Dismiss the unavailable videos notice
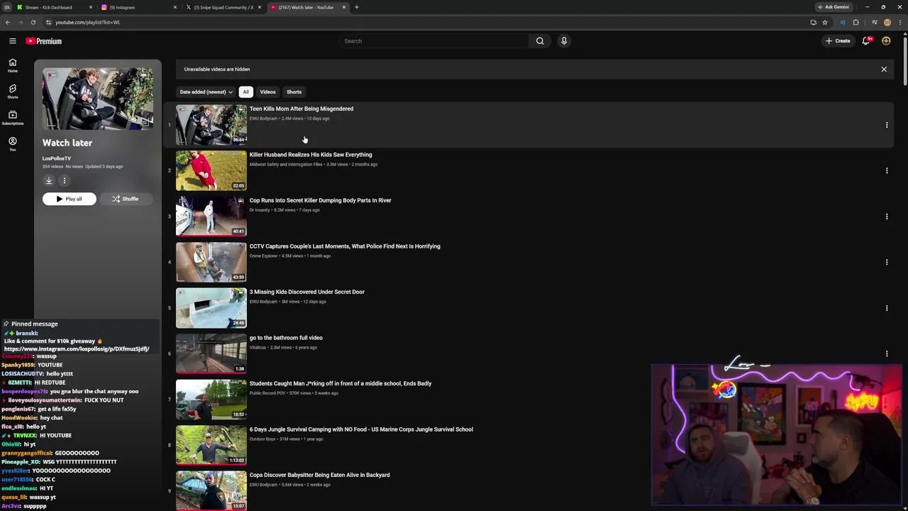This screenshot has width=908, height=511. (884, 70)
